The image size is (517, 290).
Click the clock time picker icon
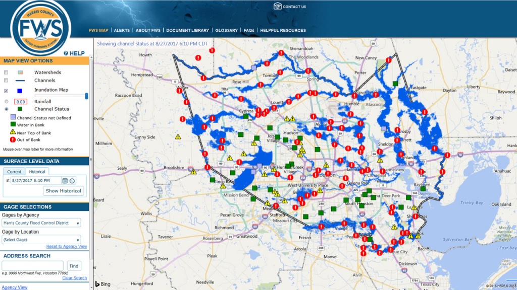72,181
